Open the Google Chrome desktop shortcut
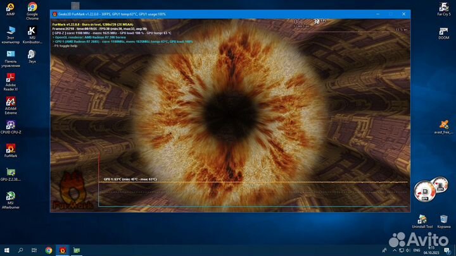The image size is (456, 256). [32, 11]
